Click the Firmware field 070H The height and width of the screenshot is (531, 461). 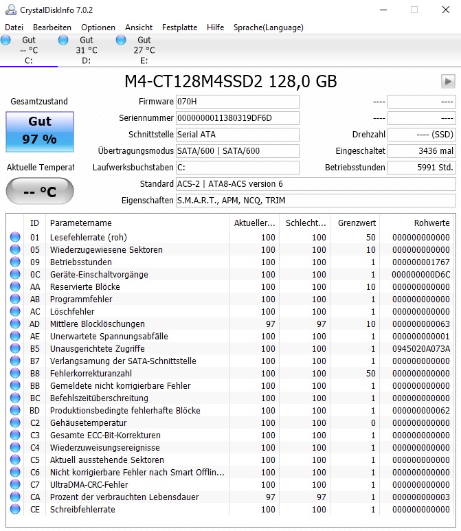click(x=238, y=102)
